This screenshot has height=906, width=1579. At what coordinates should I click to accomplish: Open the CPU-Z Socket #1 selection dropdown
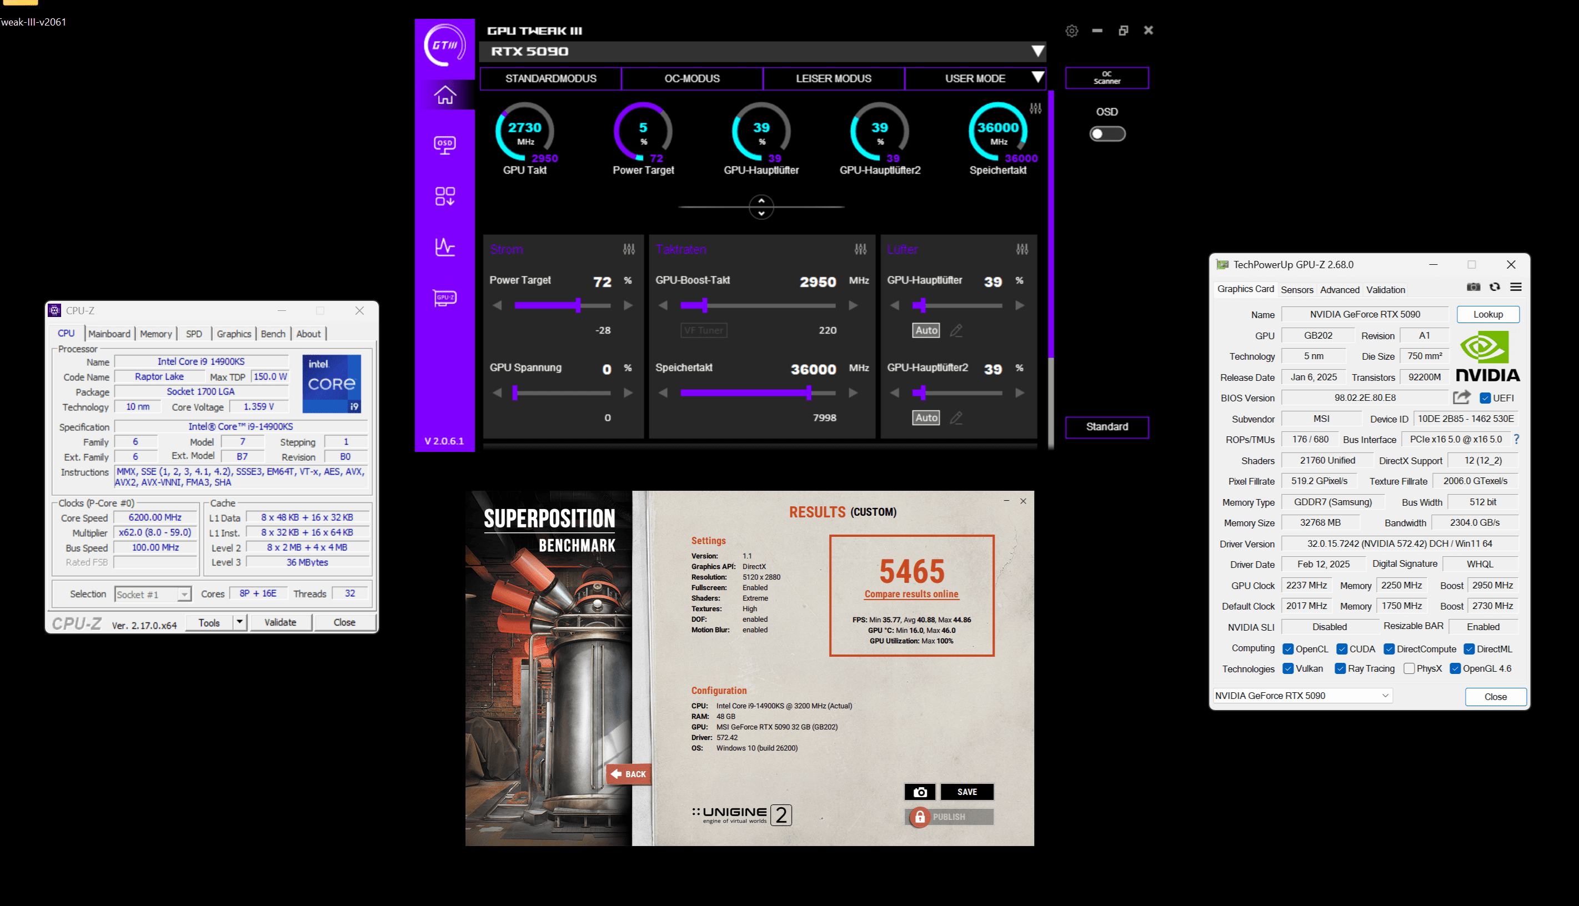point(184,594)
